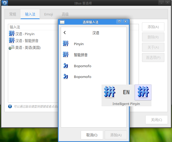Click the second Bopomofo engine icon

(65, 76)
